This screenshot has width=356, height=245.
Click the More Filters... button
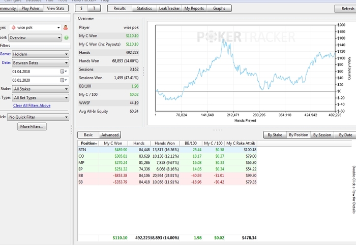point(32,126)
